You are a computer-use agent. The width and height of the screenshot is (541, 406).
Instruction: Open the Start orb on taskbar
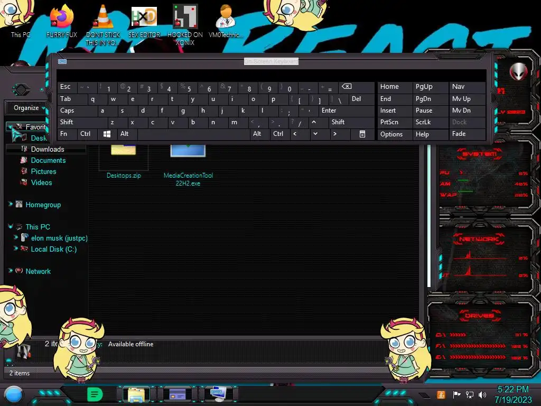tap(13, 394)
